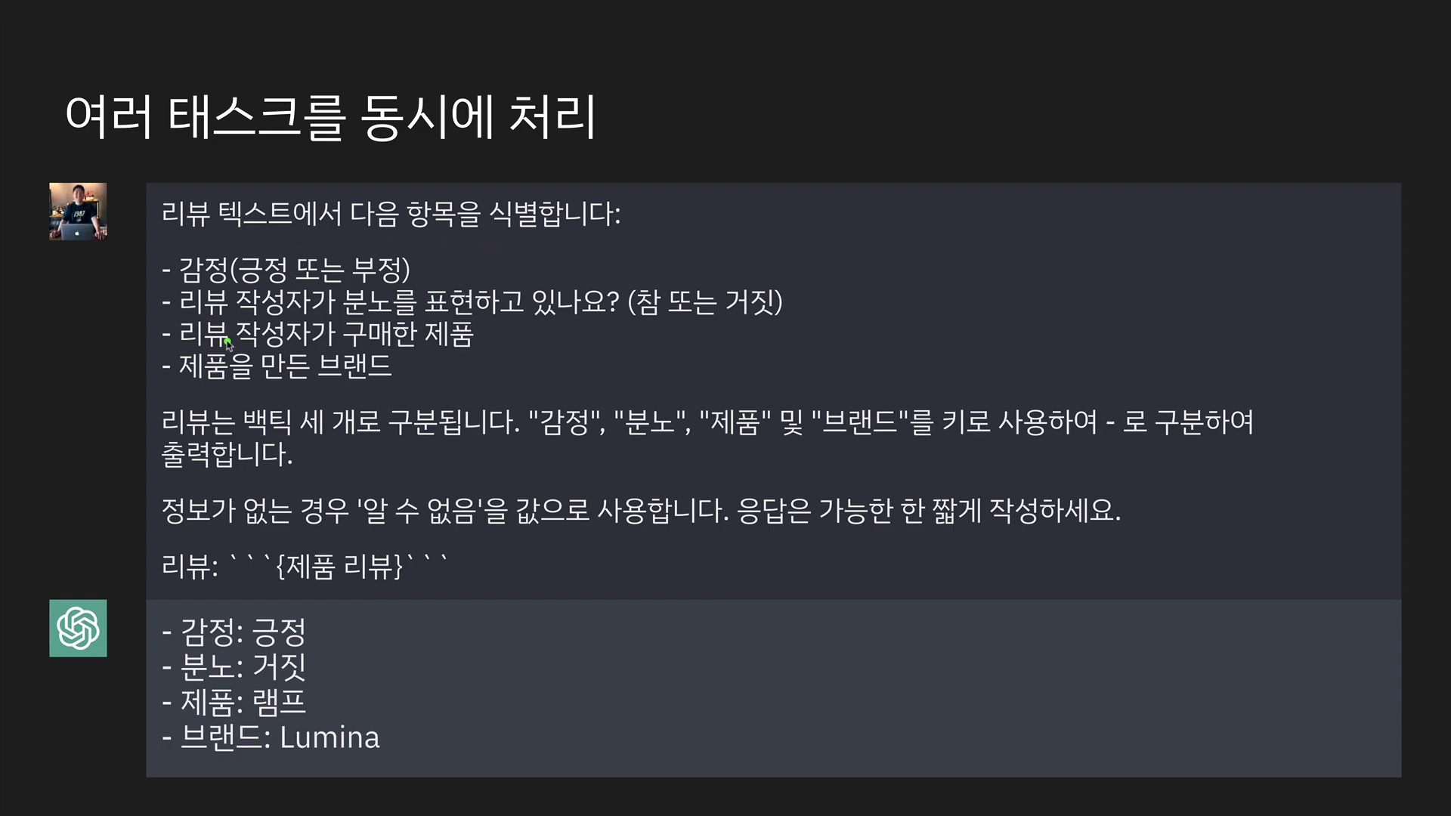Viewport: 1451px width, 816px height.
Task: Click the green mouse cursor marker
Action: click(228, 345)
